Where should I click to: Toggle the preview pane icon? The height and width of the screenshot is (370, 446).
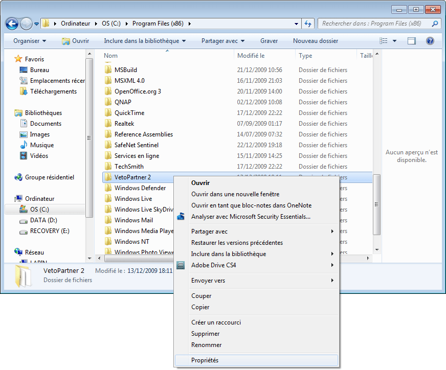[x=411, y=41]
